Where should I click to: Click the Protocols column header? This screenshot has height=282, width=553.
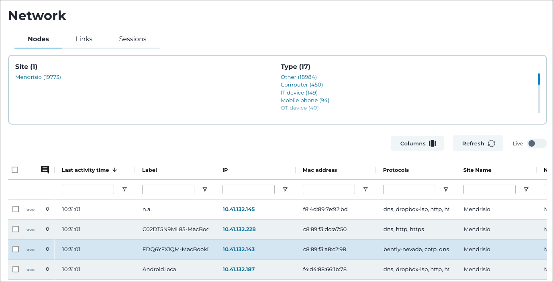(396, 170)
